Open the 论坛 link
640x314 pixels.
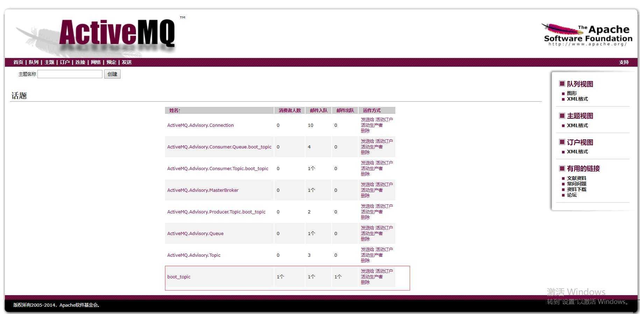pos(572,195)
